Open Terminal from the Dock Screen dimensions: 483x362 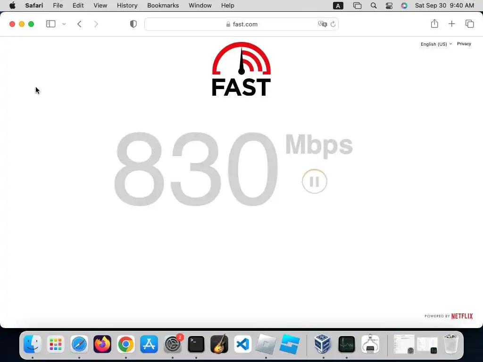click(196, 344)
